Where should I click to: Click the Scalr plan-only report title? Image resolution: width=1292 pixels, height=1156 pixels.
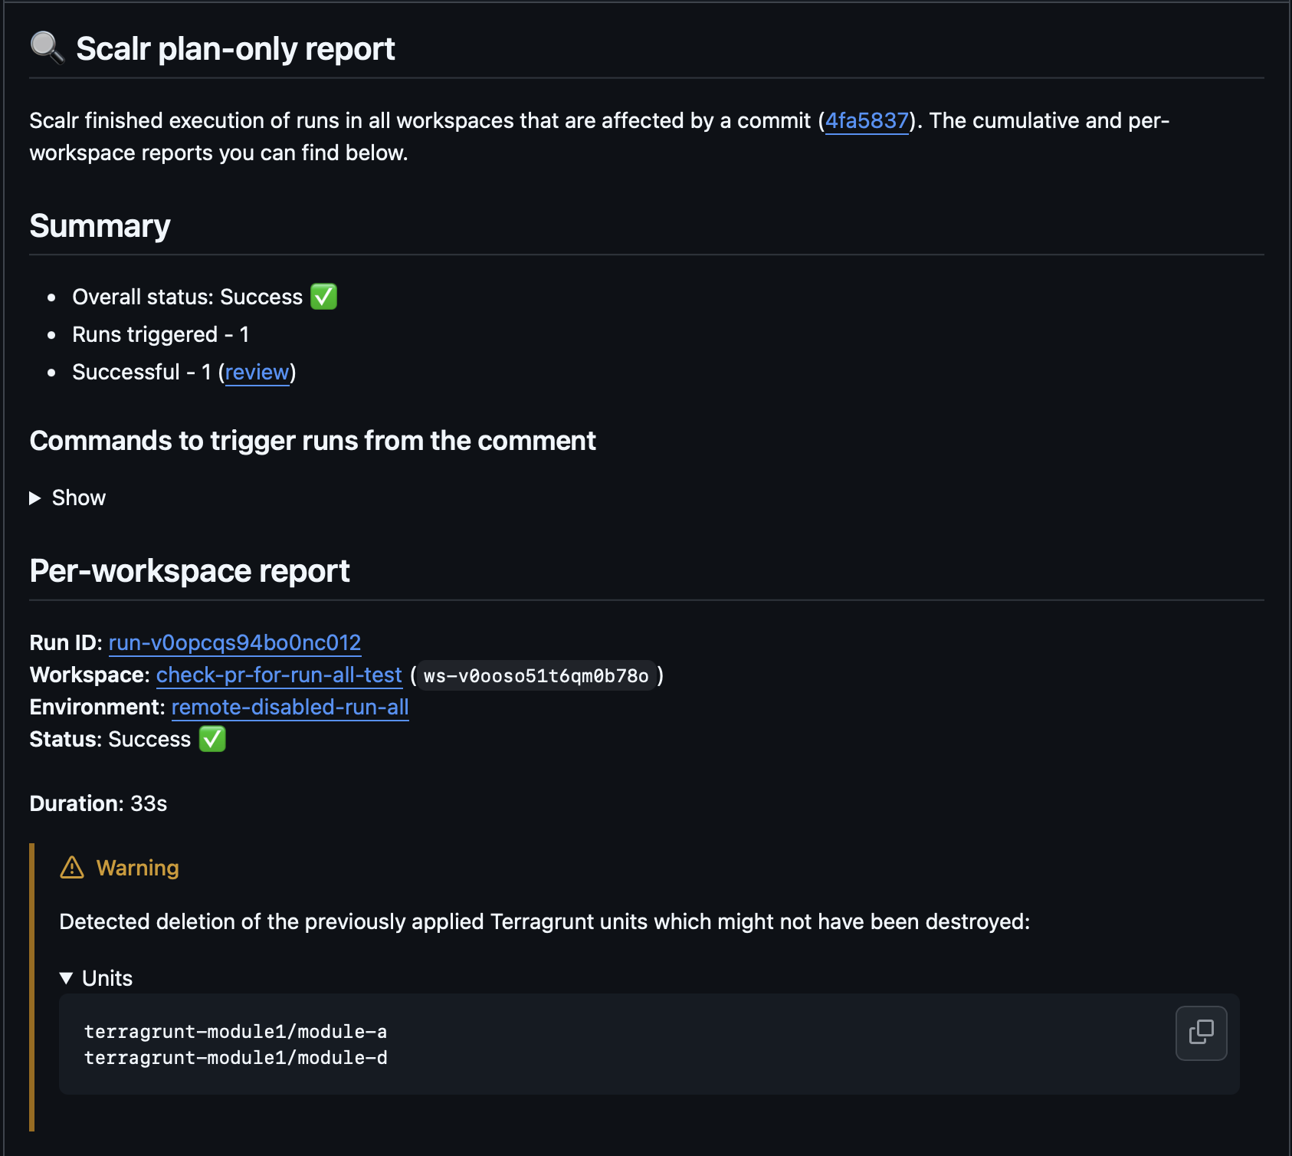pos(235,49)
